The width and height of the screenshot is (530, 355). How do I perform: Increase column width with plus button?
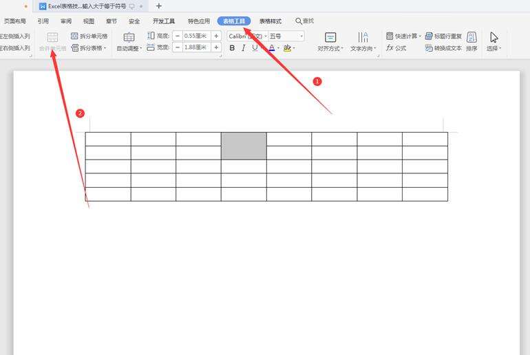coord(216,47)
